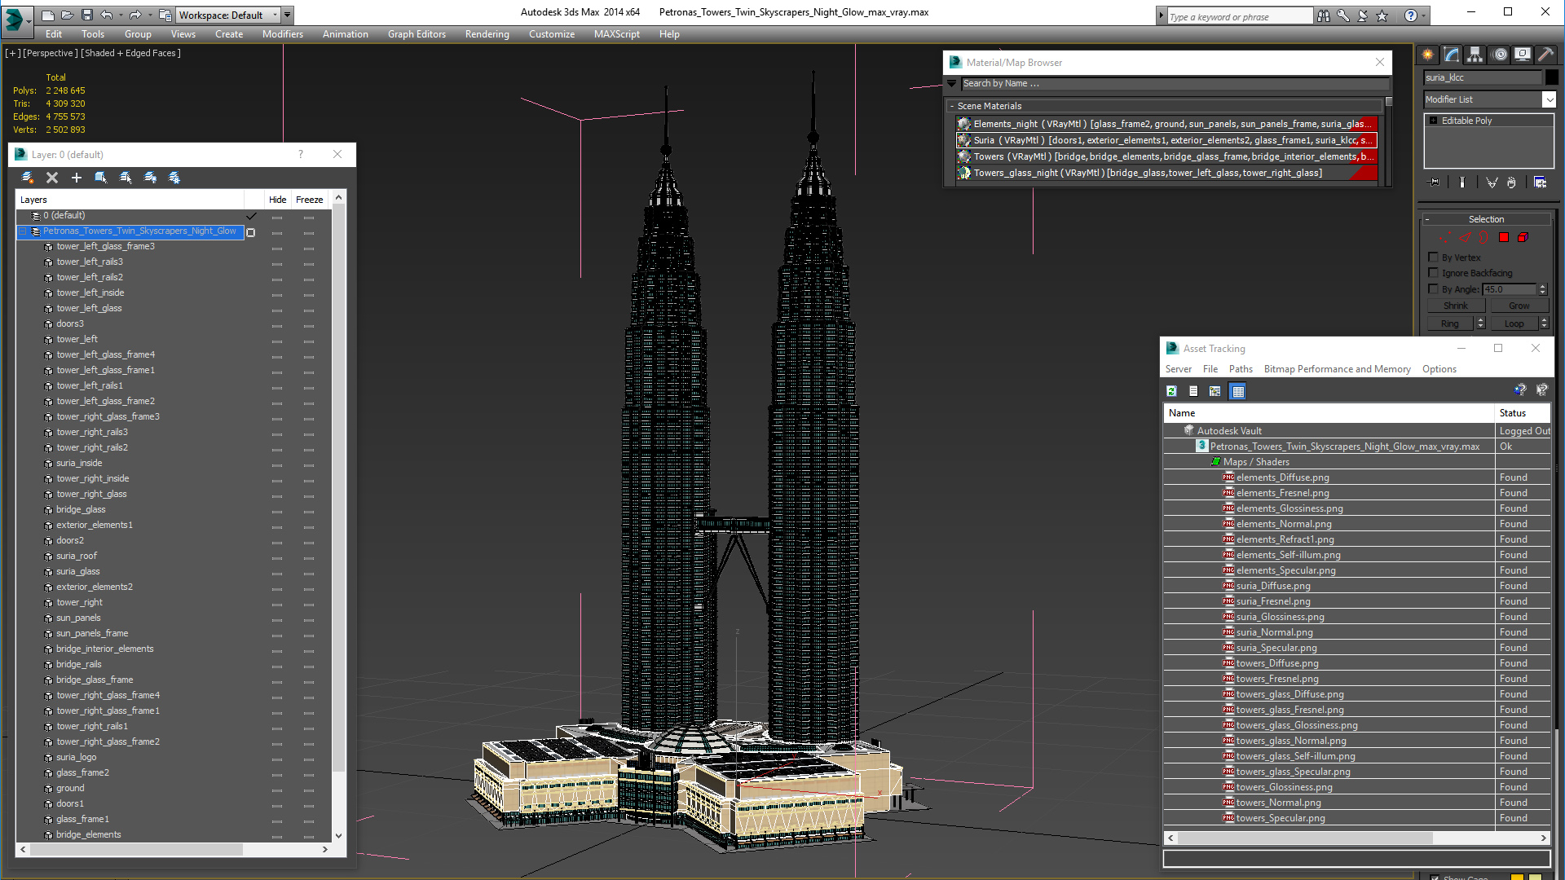Select Edge sub-object level icon
The image size is (1565, 880).
coord(1465,238)
